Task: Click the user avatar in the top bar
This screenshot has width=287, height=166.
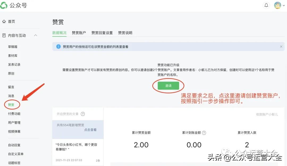Action: tap(277, 5)
